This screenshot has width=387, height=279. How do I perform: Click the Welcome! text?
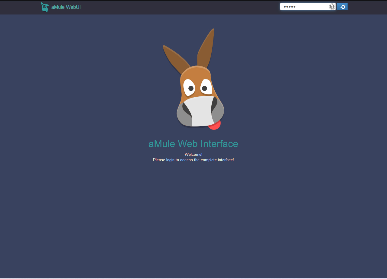click(193, 154)
